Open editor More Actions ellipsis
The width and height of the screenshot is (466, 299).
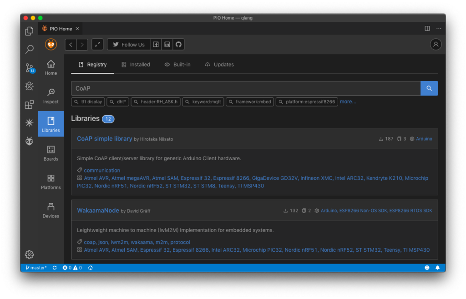click(x=439, y=29)
